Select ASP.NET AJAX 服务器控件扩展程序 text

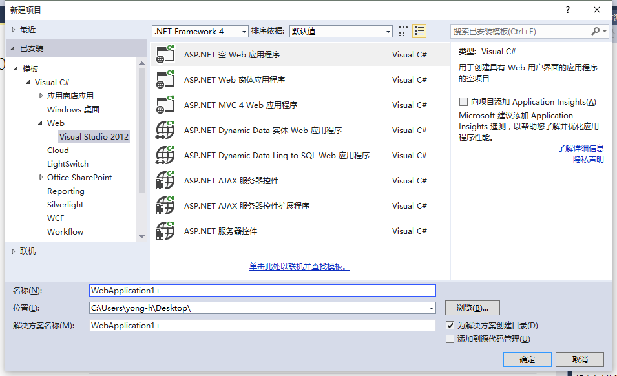[x=247, y=205]
